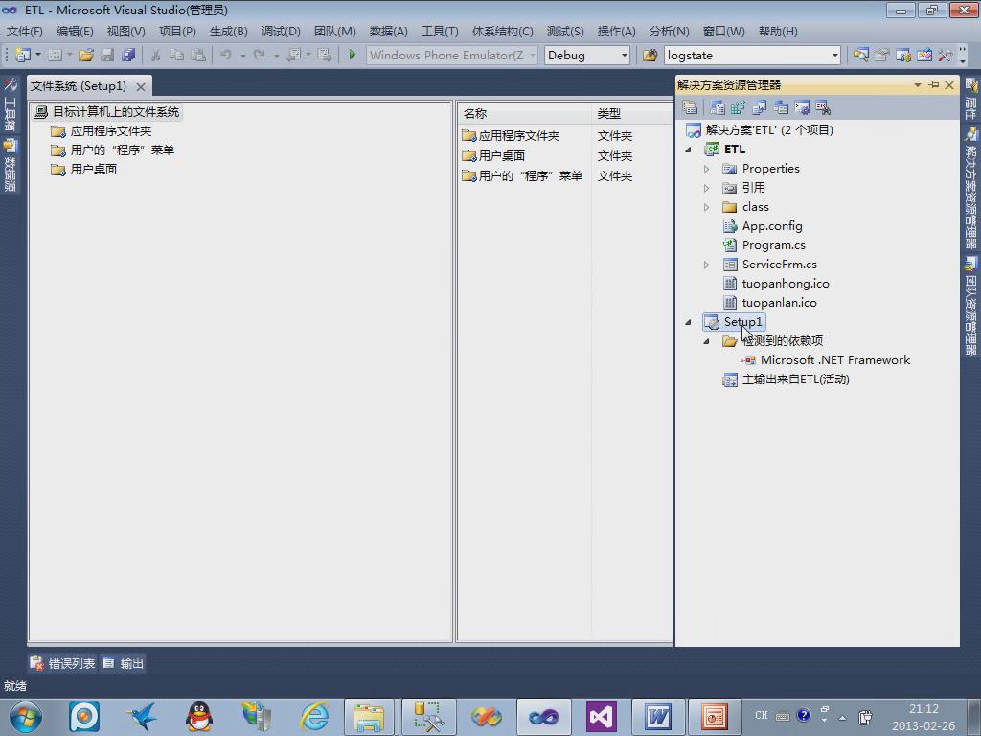Image resolution: width=981 pixels, height=736 pixels.
Task: Open the 错误列表 error list tab
Action: pos(63,663)
